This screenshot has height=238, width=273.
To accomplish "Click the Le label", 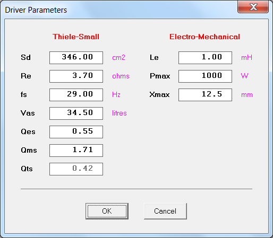I will [x=154, y=58].
